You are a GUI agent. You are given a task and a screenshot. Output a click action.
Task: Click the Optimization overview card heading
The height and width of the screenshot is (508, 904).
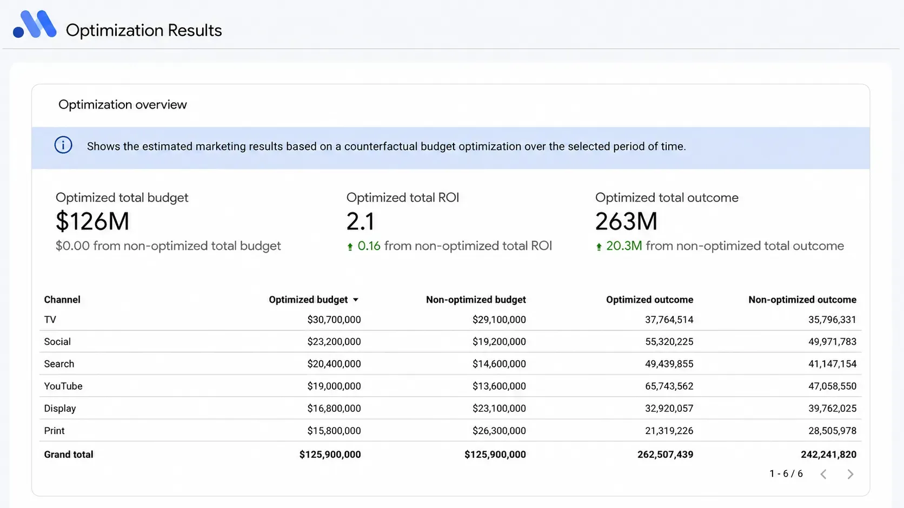click(x=123, y=105)
